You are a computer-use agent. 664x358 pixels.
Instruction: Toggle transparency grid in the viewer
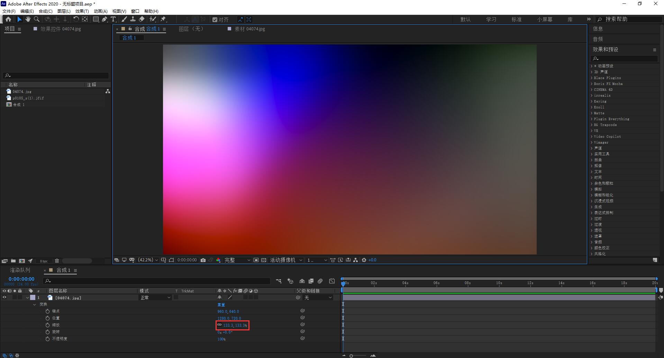pos(264,260)
